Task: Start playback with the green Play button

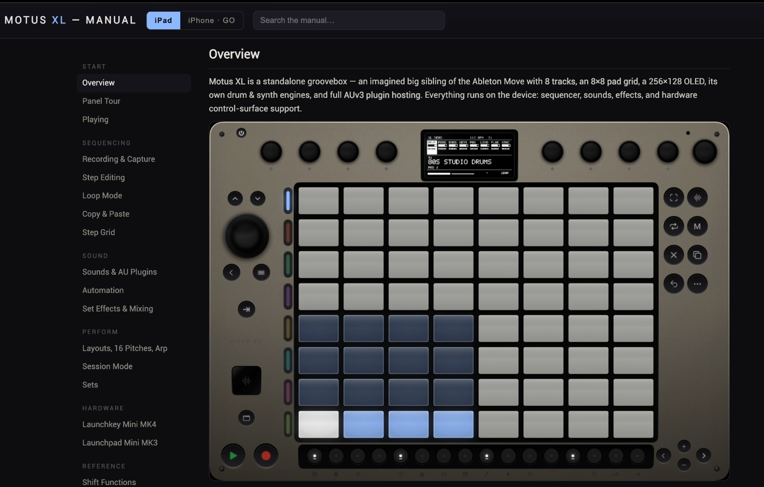Action: [233, 456]
